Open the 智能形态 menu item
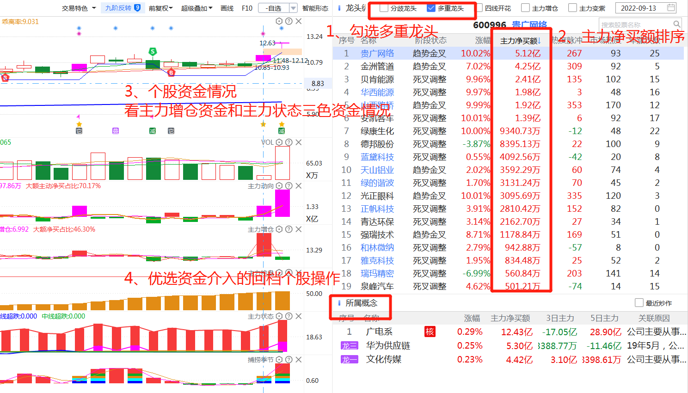The width and height of the screenshot is (688, 393). tap(315, 8)
